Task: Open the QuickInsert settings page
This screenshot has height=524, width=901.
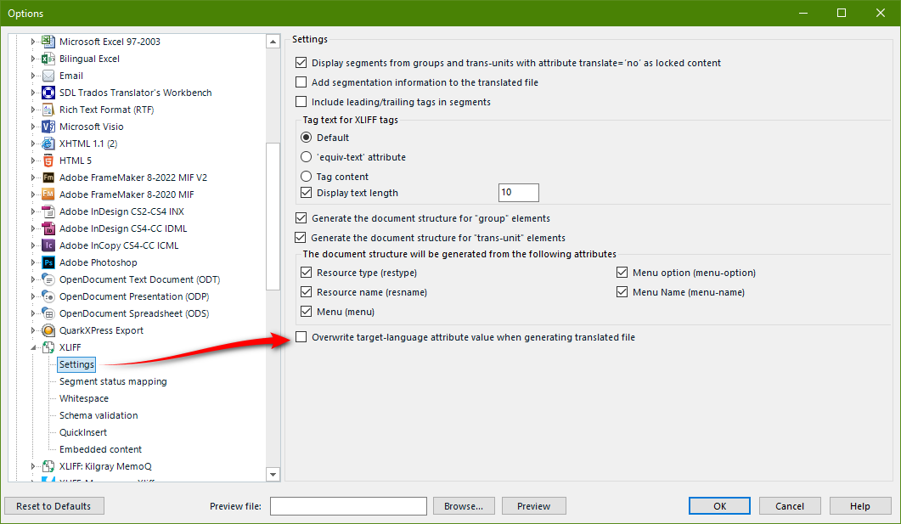Action: [83, 432]
